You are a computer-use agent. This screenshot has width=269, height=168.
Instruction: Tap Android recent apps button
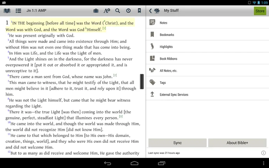click(161, 163)
